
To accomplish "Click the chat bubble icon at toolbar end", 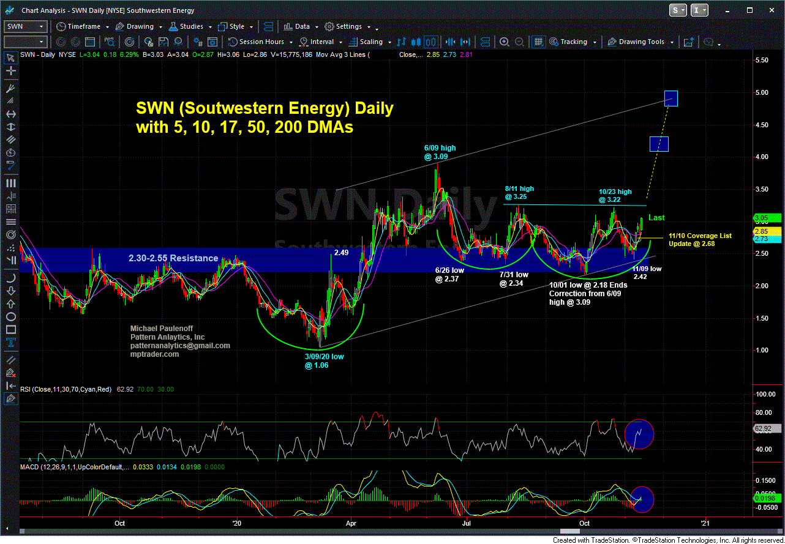I will coord(709,42).
